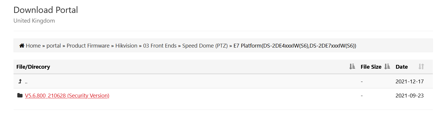Click sort icon beside File/Direcory column
The width and height of the screenshot is (442, 123).
pyautogui.click(x=352, y=67)
